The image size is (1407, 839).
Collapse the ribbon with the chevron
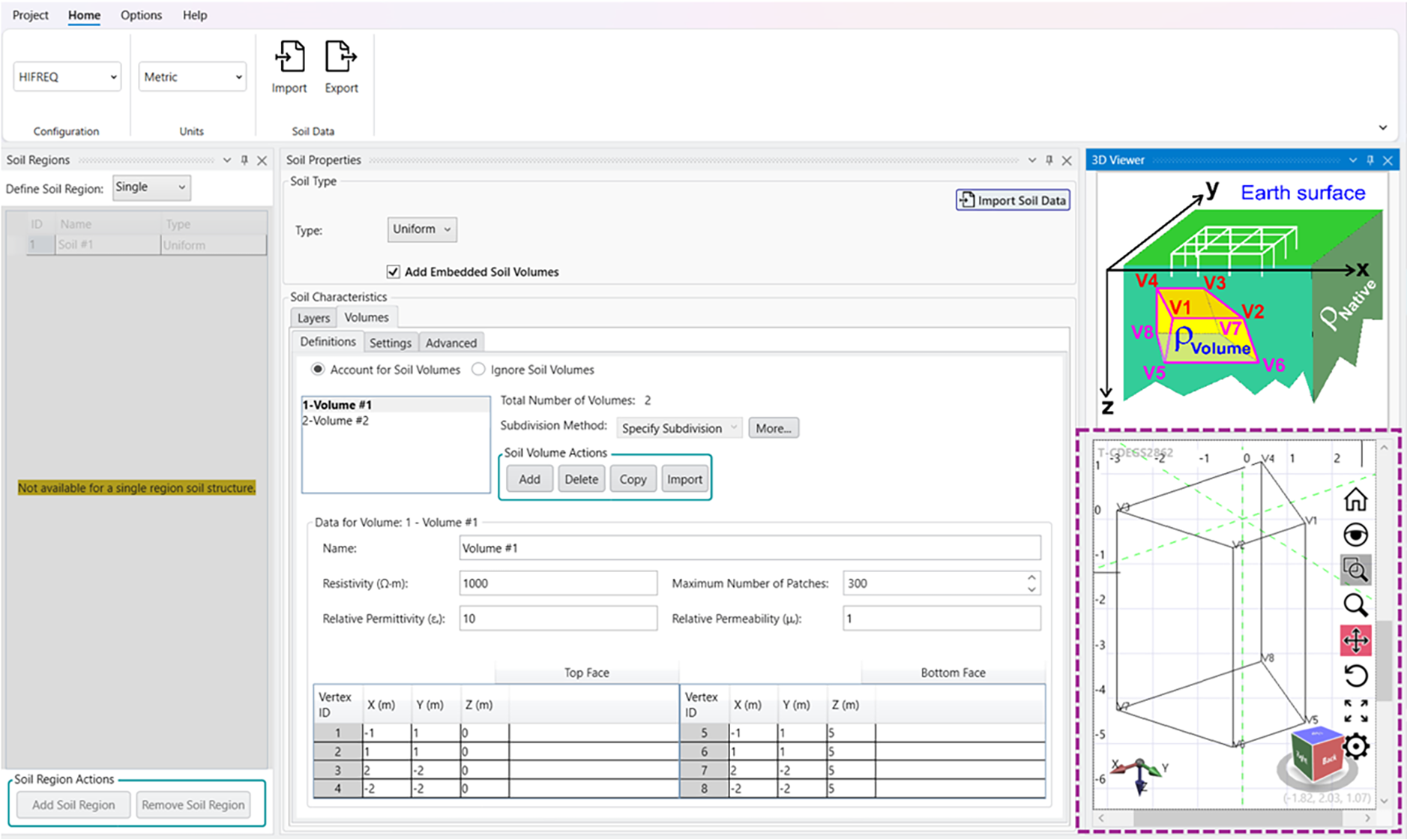pos(1383,128)
